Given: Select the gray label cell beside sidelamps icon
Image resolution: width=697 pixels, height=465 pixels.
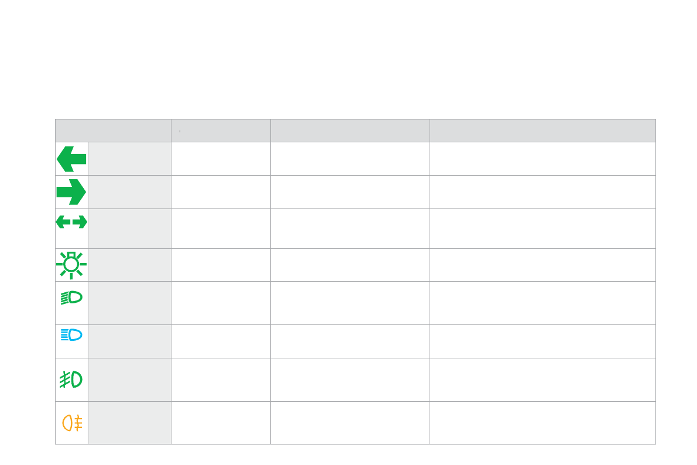Looking at the screenshot, I should [129, 265].
